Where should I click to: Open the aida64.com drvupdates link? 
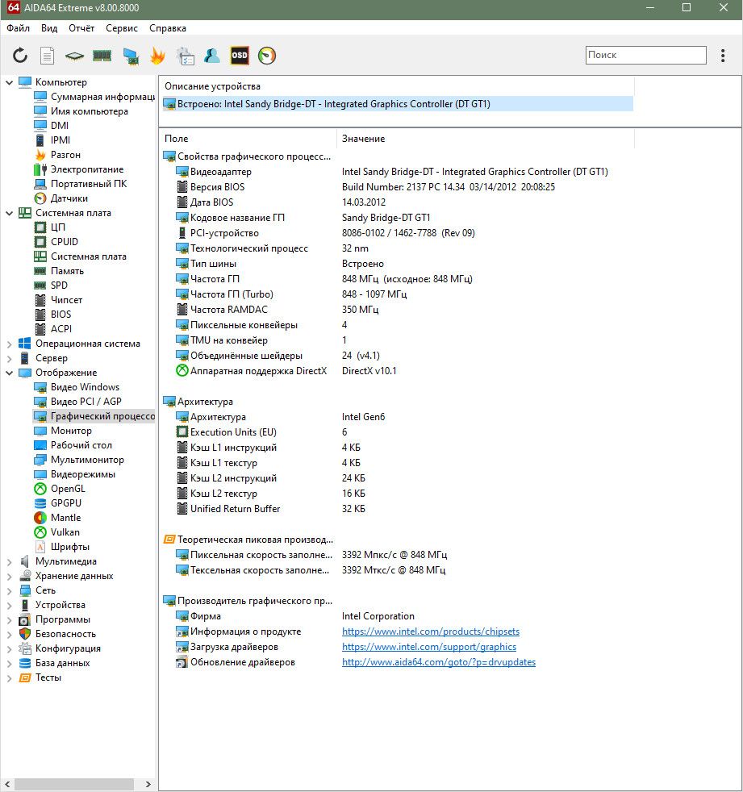[x=438, y=661]
